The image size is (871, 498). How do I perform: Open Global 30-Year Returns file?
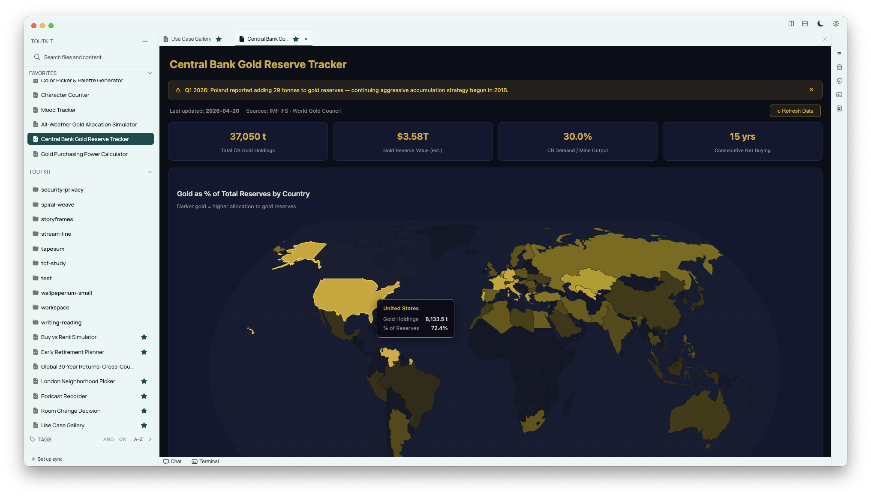tap(90, 367)
